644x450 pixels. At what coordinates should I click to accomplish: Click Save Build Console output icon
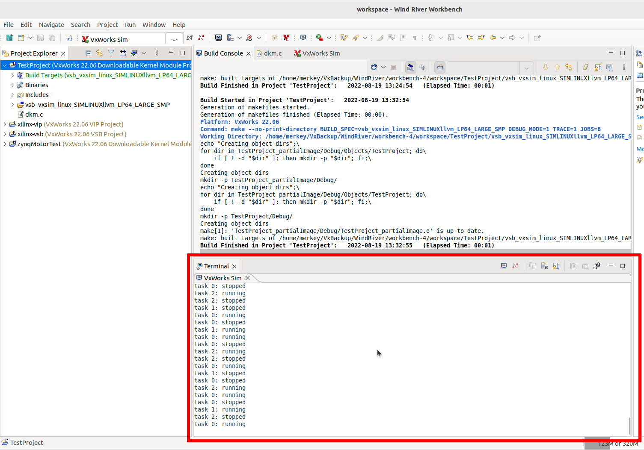[x=609, y=67]
